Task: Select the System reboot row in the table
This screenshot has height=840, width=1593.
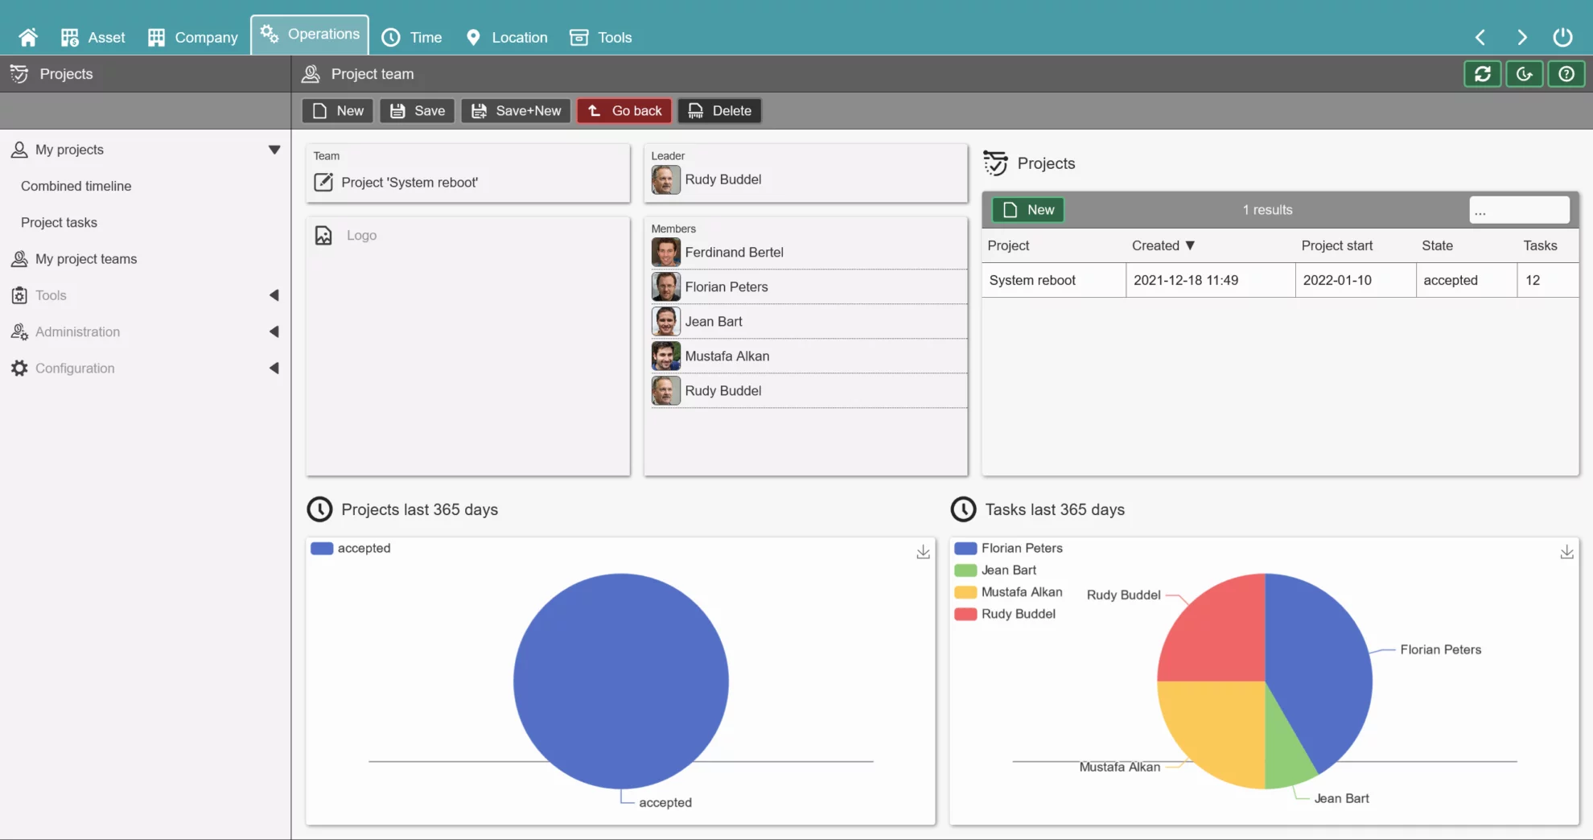Action: click(1032, 279)
